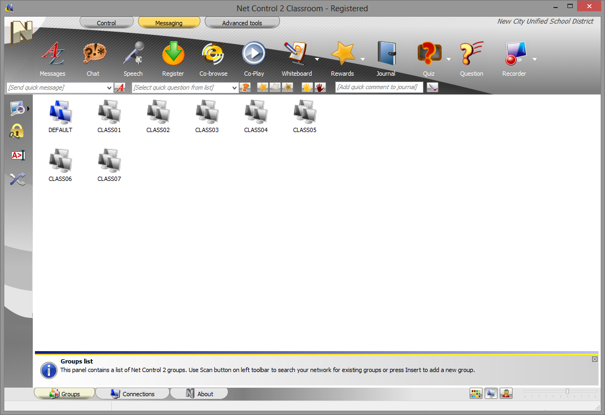Viewport: 605px width, 415px height.
Task: Open Rewards star tool
Action: point(342,59)
